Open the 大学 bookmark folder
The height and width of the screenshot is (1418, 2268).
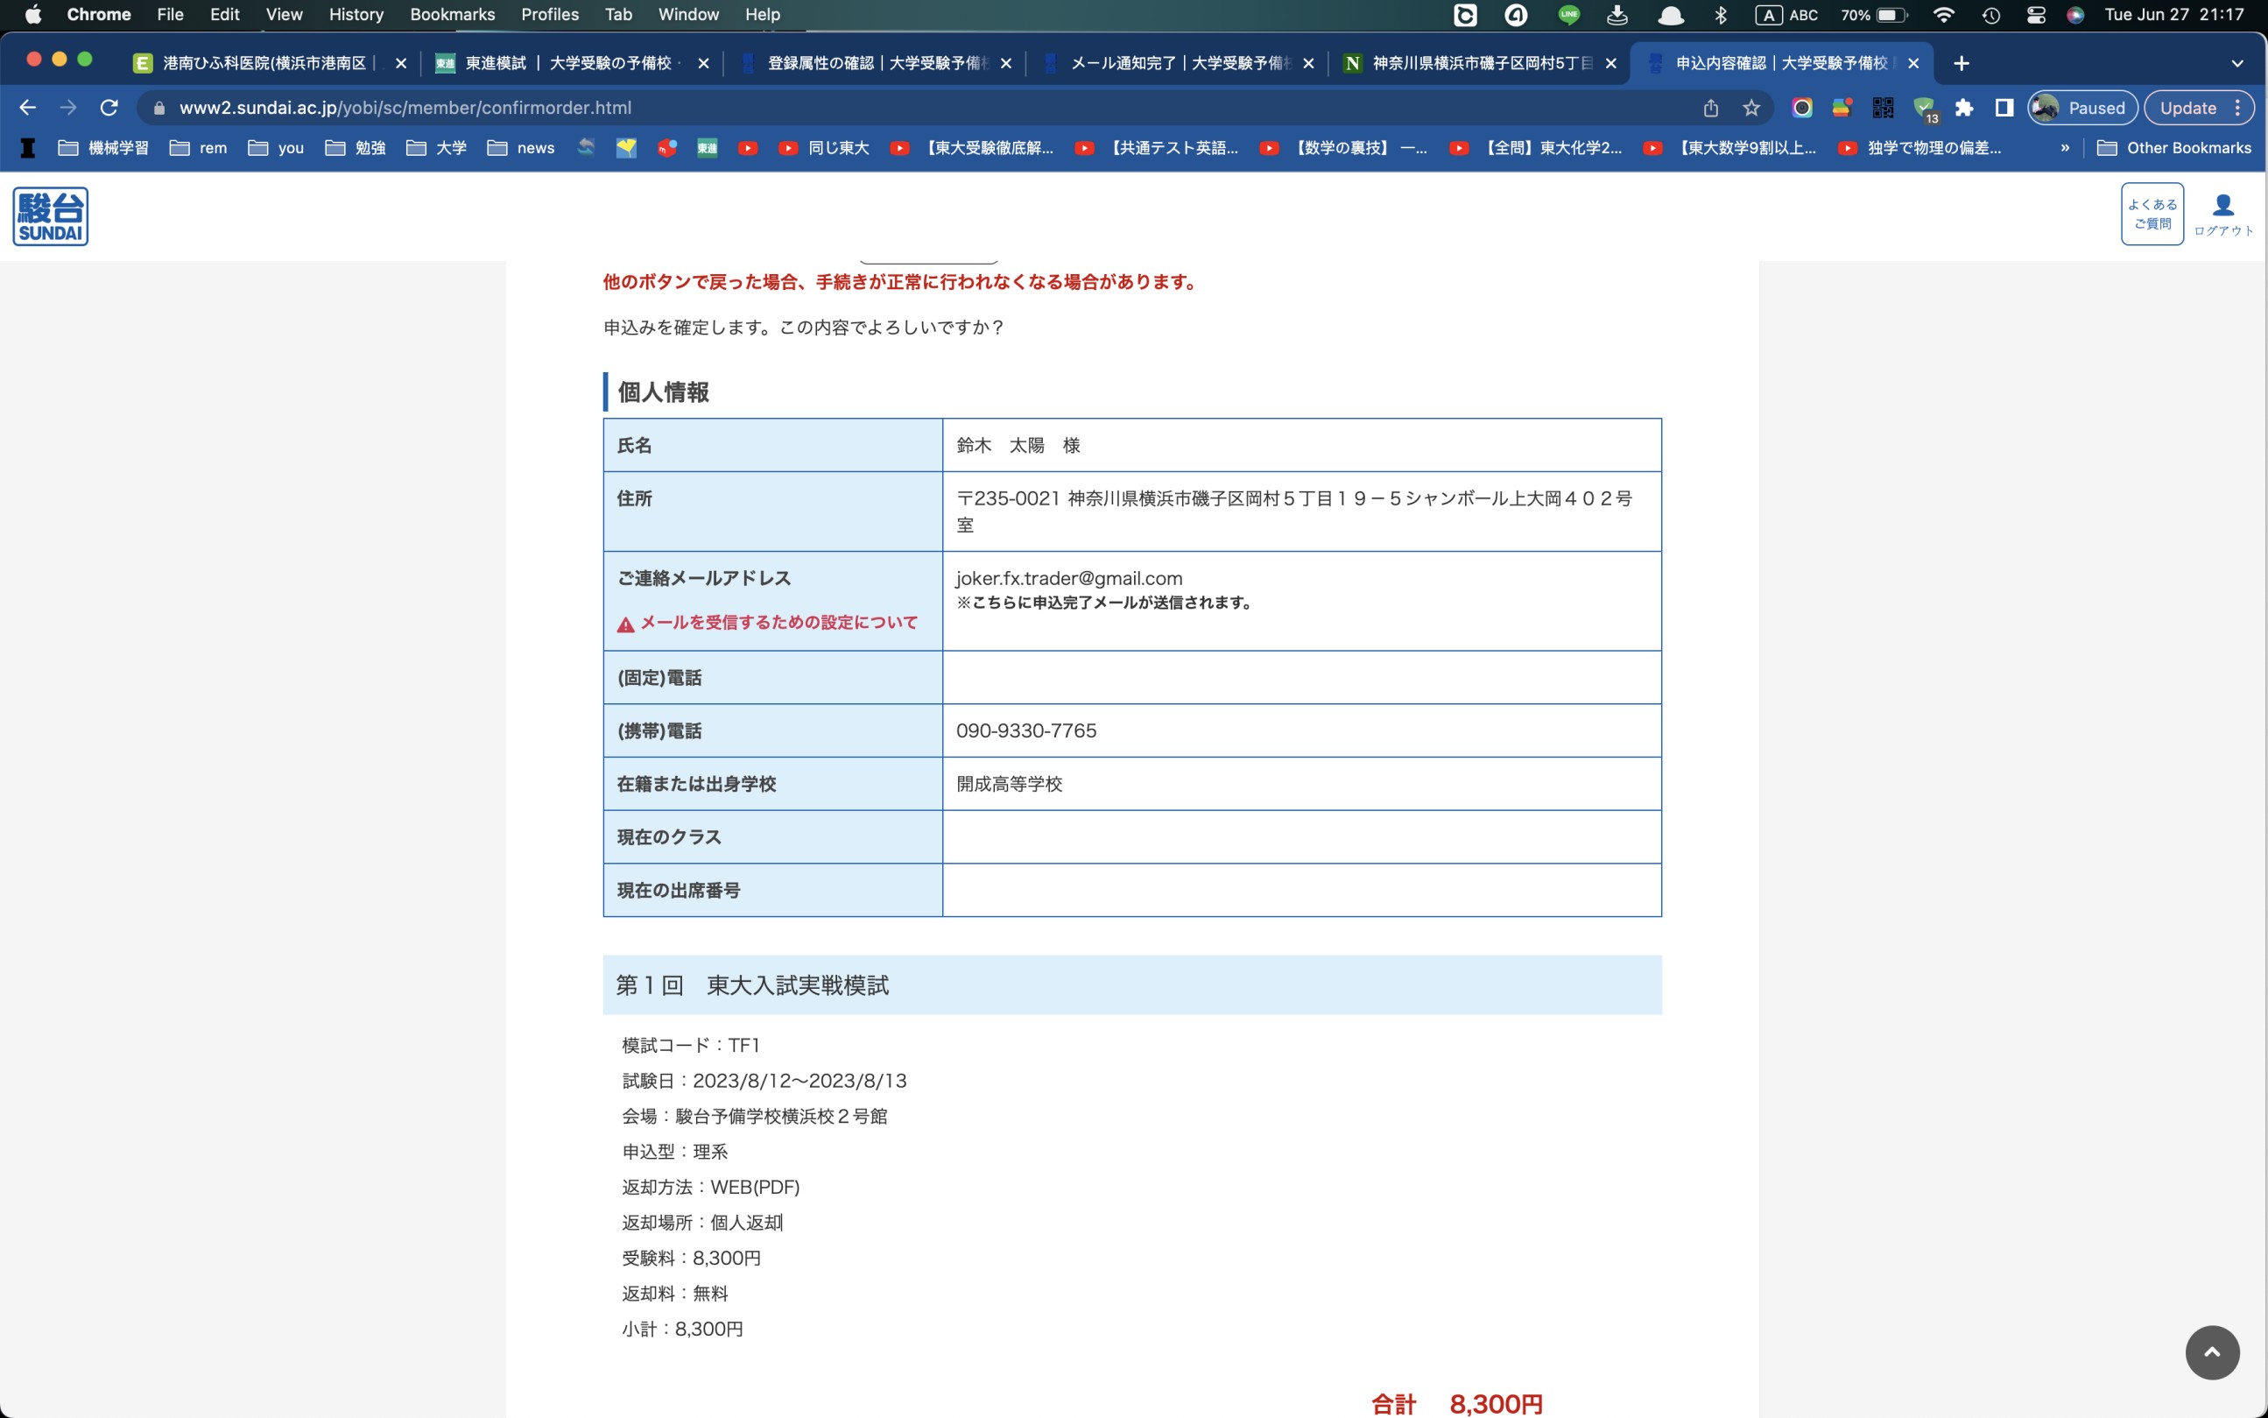coord(436,147)
